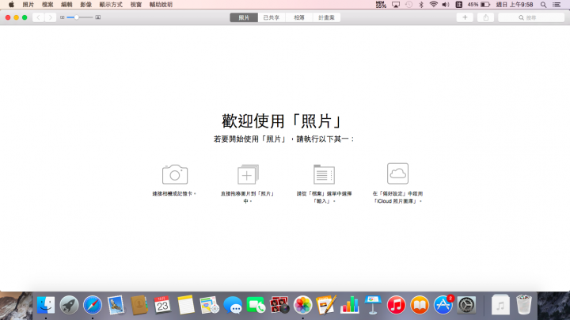Image resolution: width=570 pixels, height=320 pixels.
Task: Open Messages in the Dock
Action: pyautogui.click(x=233, y=305)
